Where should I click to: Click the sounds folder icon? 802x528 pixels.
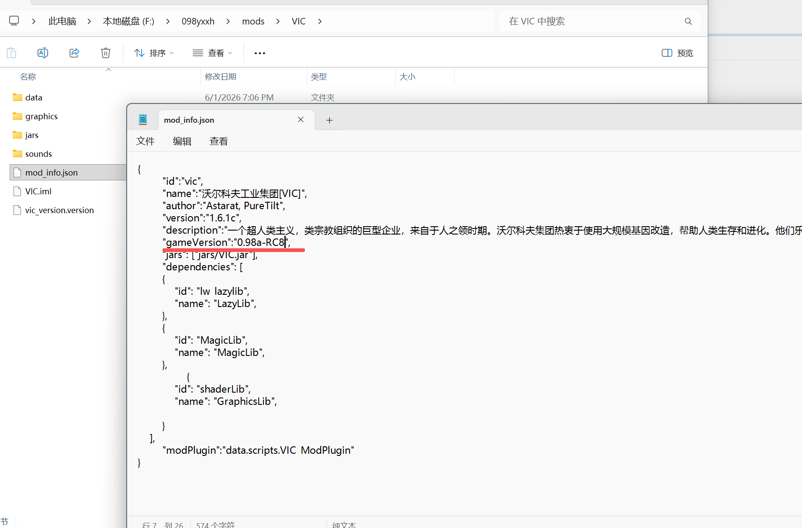coord(17,154)
